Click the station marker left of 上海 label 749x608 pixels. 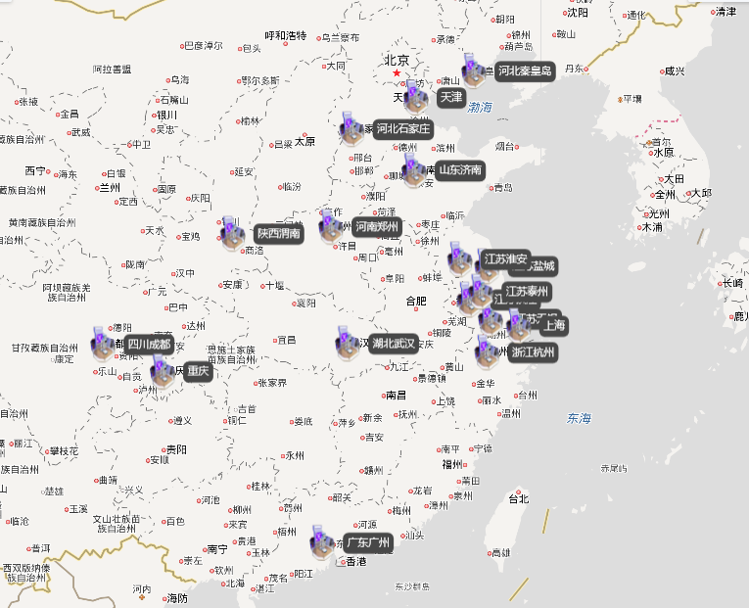click(x=518, y=326)
